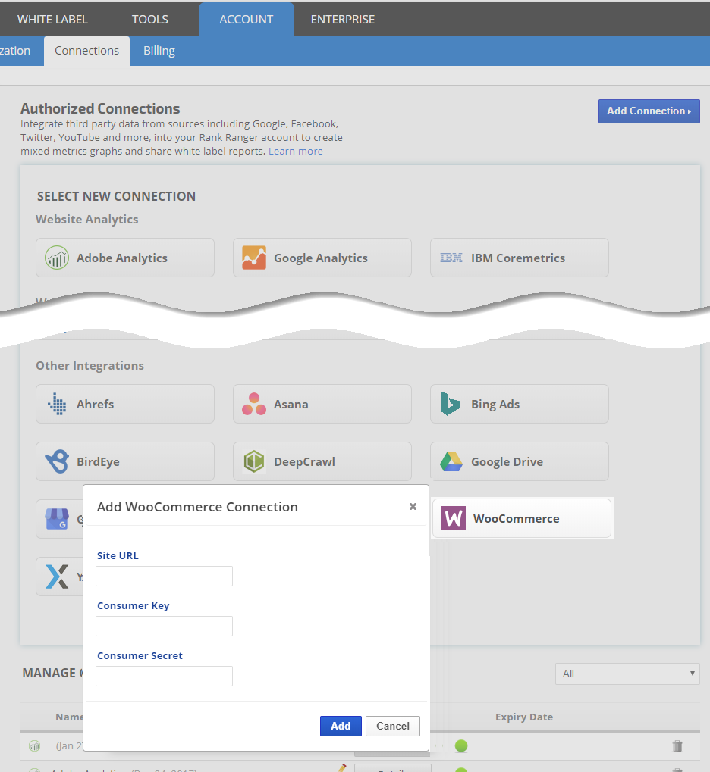Select the IBM Coremetrics connection
This screenshot has width=710, height=772.
(519, 258)
